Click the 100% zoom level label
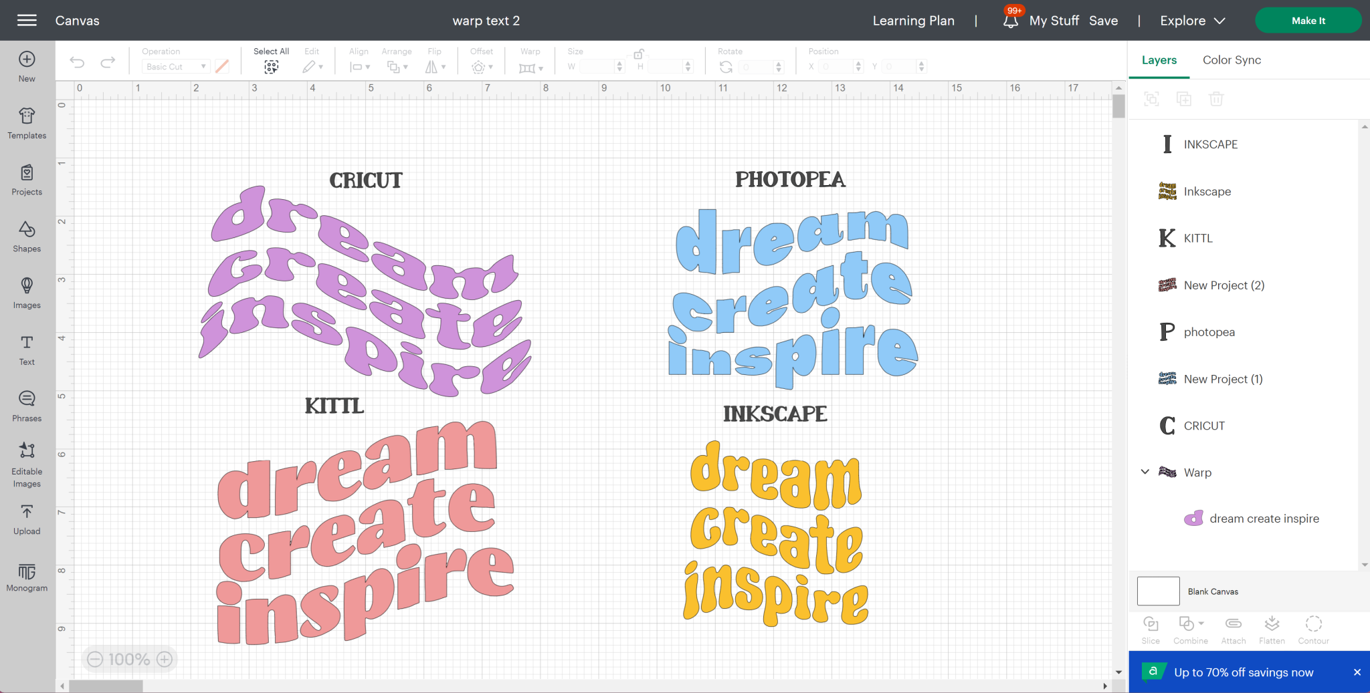1370x693 pixels. click(x=129, y=660)
